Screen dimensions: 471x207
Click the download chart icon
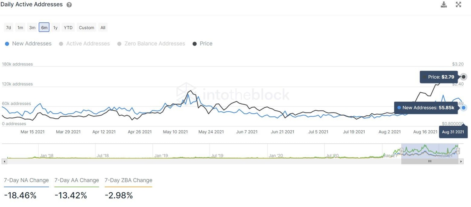[x=444, y=4]
